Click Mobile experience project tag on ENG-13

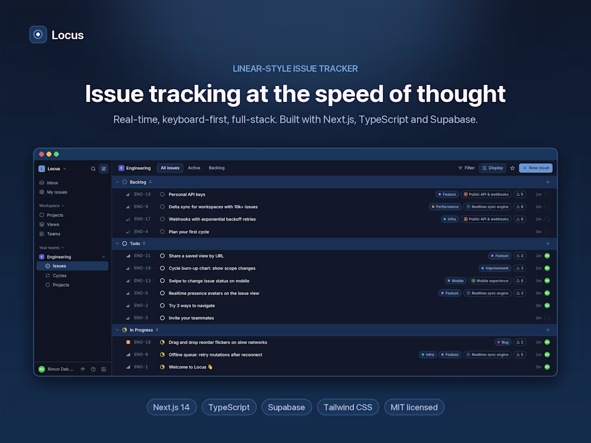(489, 281)
